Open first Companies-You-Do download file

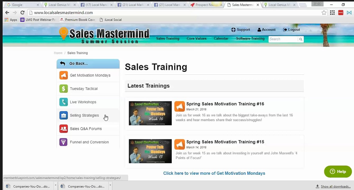(29, 186)
